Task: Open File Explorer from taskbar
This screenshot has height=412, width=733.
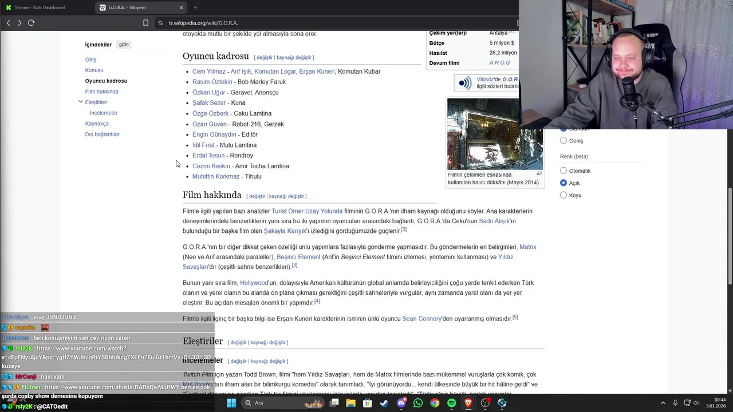Action: coord(351,403)
